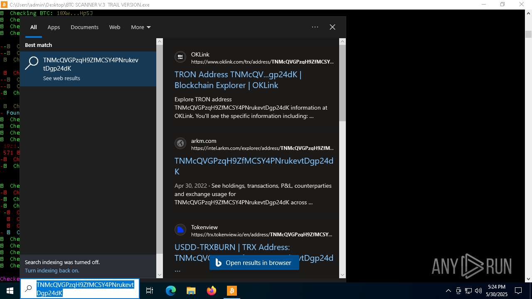Open USDD-TRXBURN Tokenview result link

pos(254,252)
